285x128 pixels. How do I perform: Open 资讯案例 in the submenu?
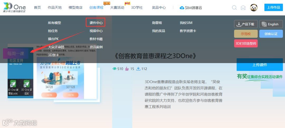pos(96,47)
